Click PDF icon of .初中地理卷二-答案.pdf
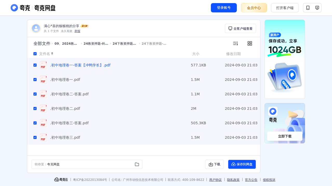Screen dimensions: 332x186 (x=43, y=94)
